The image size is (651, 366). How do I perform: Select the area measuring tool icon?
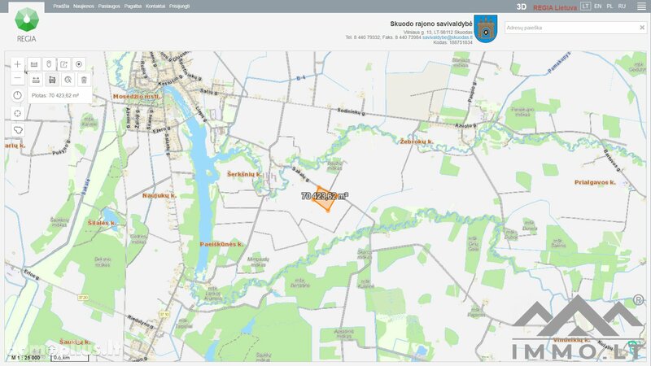pyautogui.click(x=52, y=80)
